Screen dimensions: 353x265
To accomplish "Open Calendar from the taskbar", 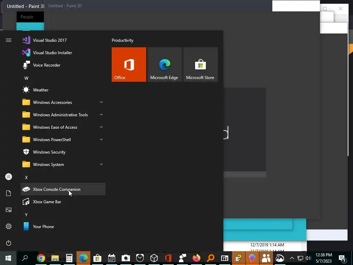I will tap(112, 258).
